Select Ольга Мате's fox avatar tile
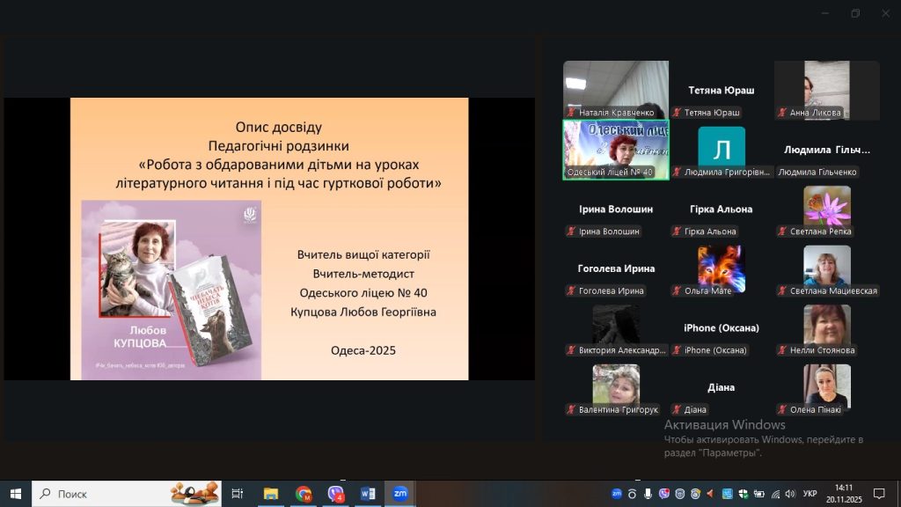The height and width of the screenshot is (507, 901). coord(721,267)
